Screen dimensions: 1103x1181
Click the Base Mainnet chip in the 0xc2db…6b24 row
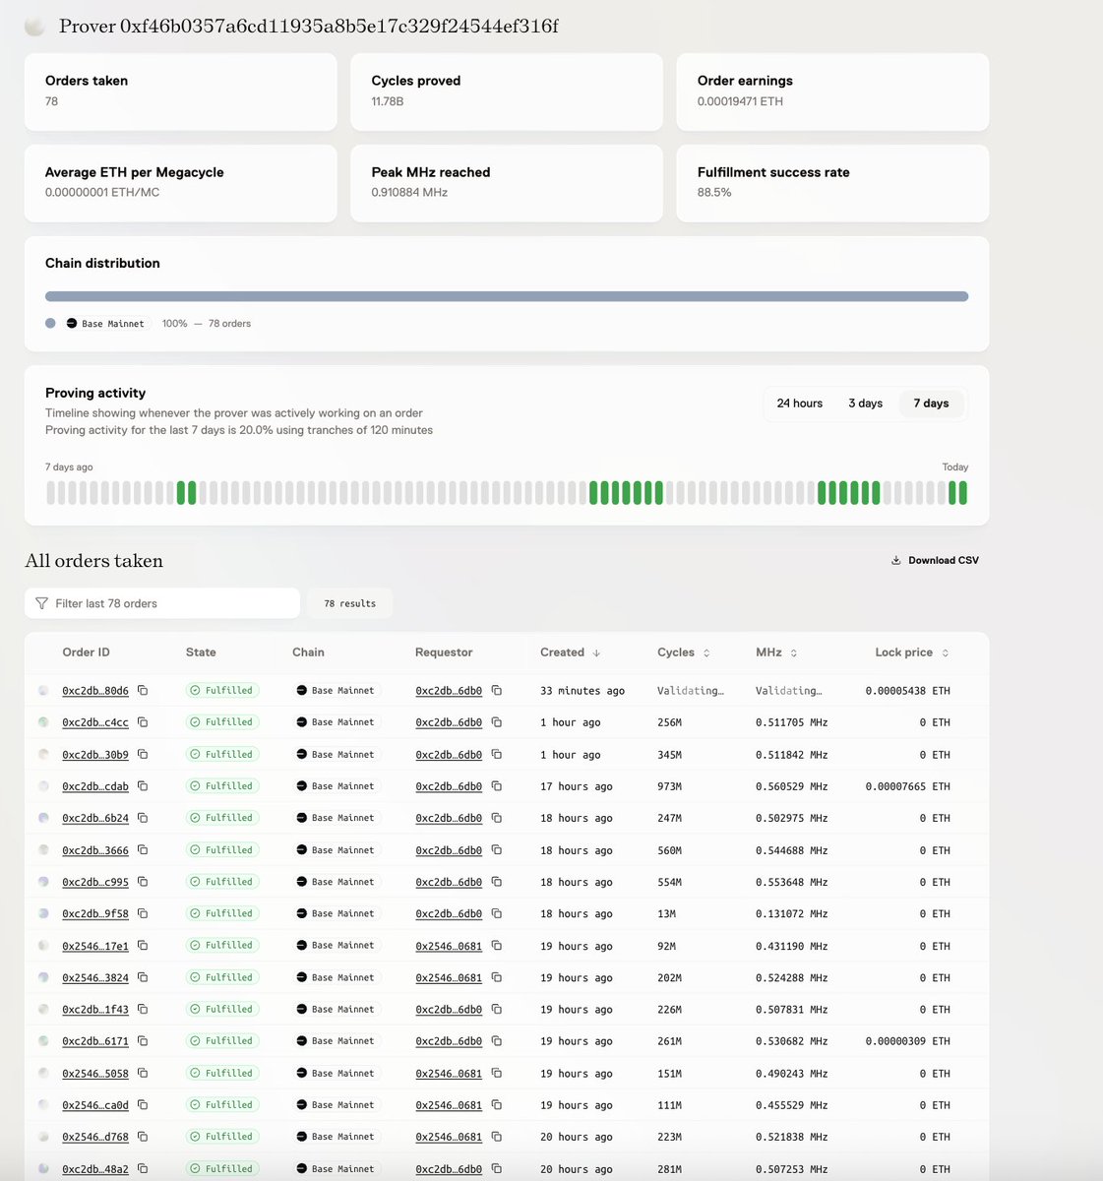pyautogui.click(x=336, y=818)
